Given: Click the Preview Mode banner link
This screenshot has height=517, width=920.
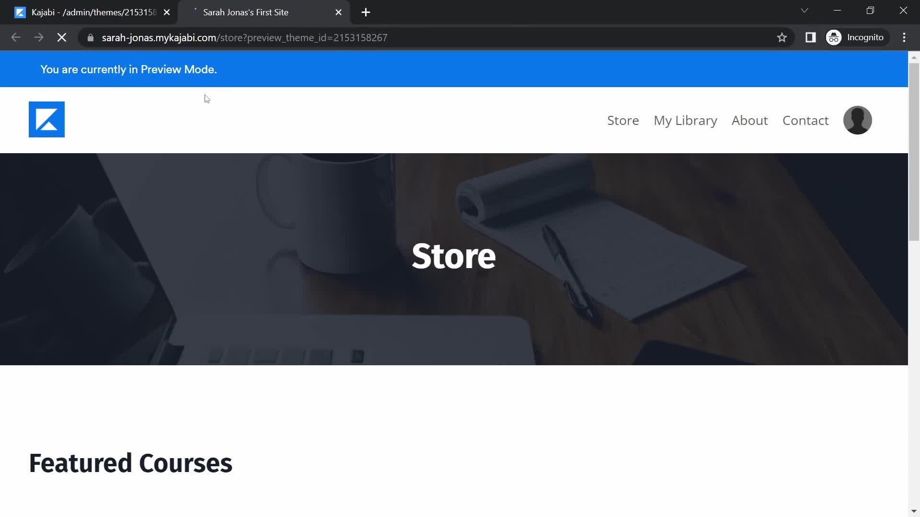Looking at the screenshot, I should click(x=128, y=69).
